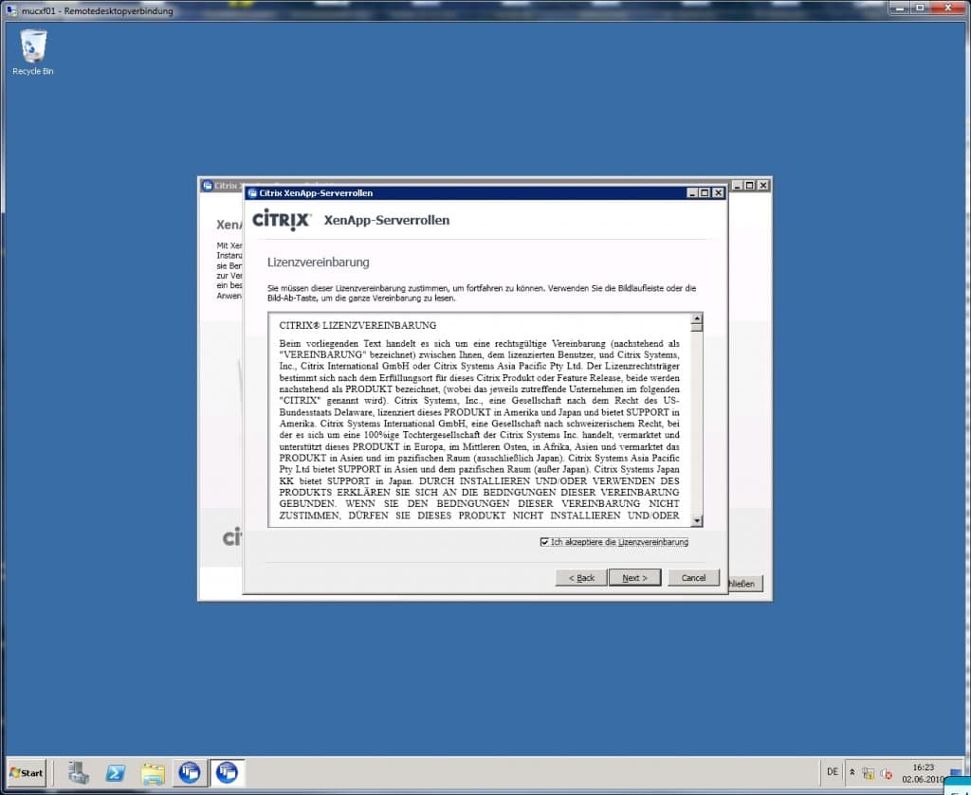Launch Windows PowerShell from the taskbar
This screenshot has width=971, height=795.
[x=115, y=772]
